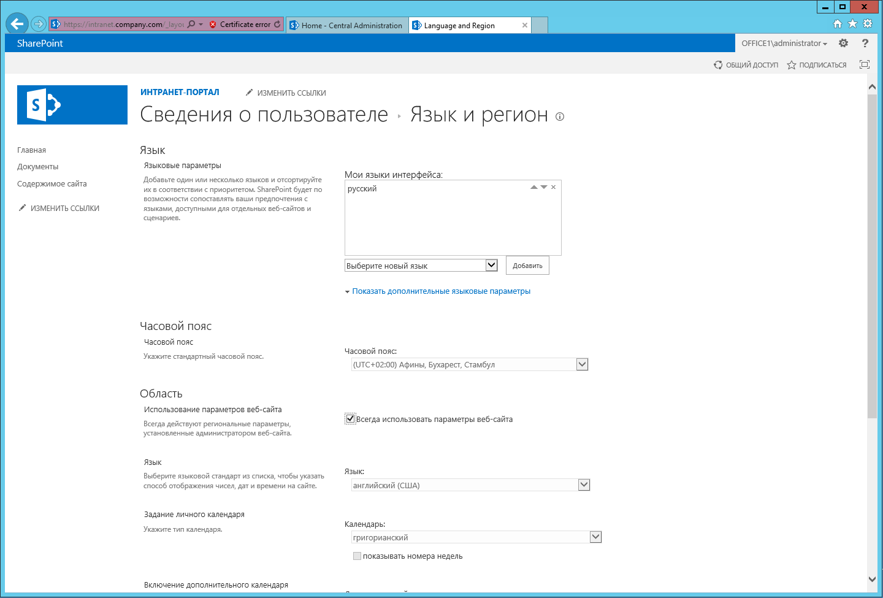
Task: Open the Часовой пояс time zone dropdown
Action: (470, 364)
